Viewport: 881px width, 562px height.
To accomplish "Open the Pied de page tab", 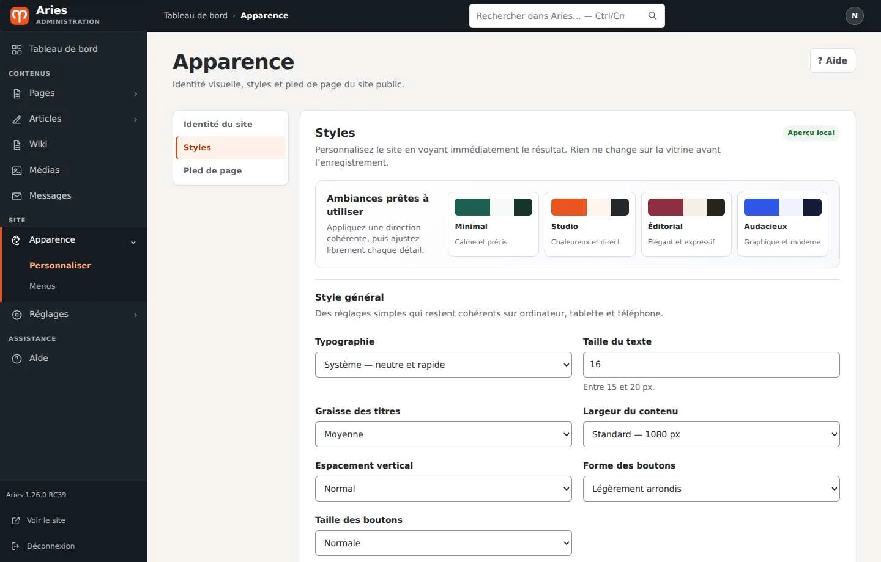I will pos(231,170).
